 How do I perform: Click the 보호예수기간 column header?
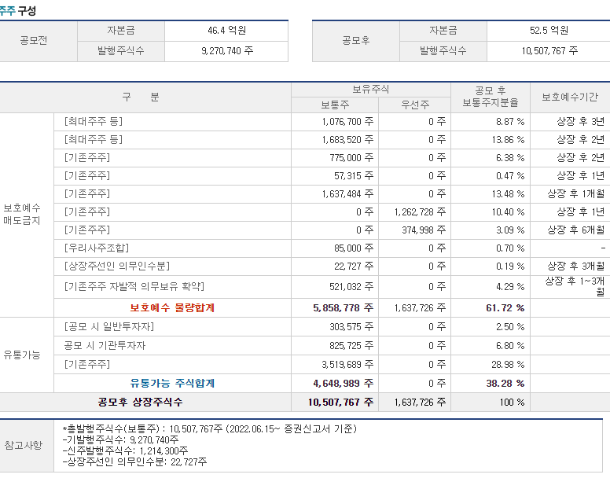point(570,97)
